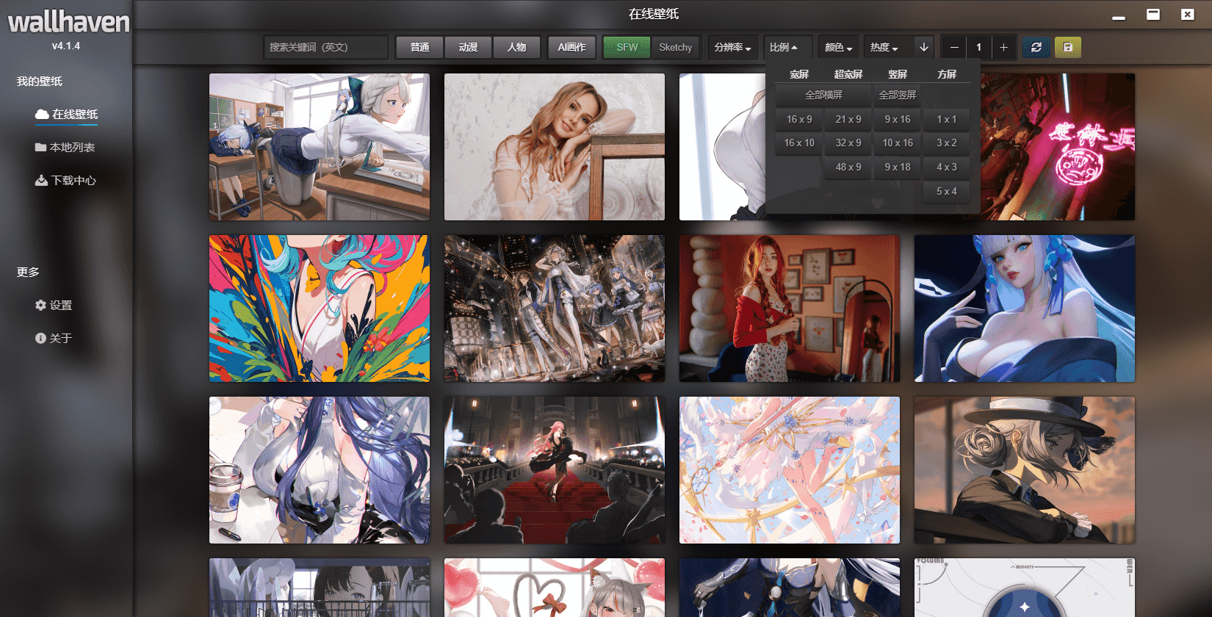Choose the 5 x 4 ratio

(x=947, y=192)
